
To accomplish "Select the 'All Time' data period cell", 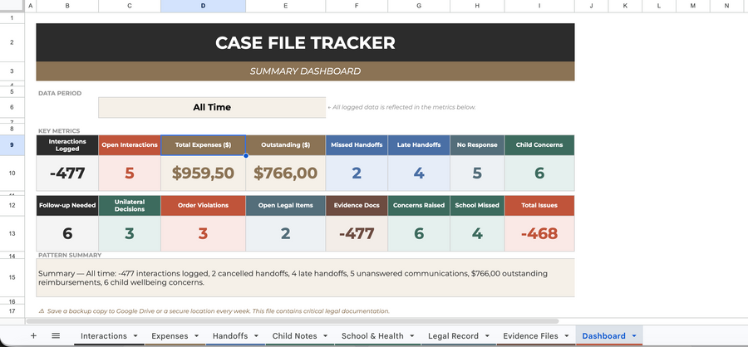I will (212, 107).
